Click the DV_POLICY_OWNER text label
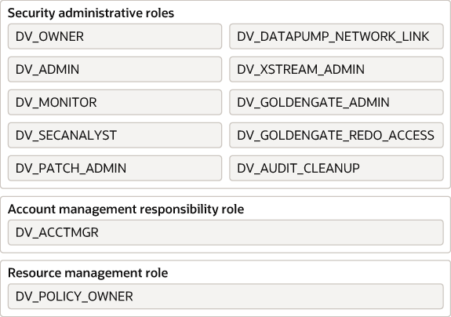The height and width of the screenshot is (317, 451). coord(75,297)
